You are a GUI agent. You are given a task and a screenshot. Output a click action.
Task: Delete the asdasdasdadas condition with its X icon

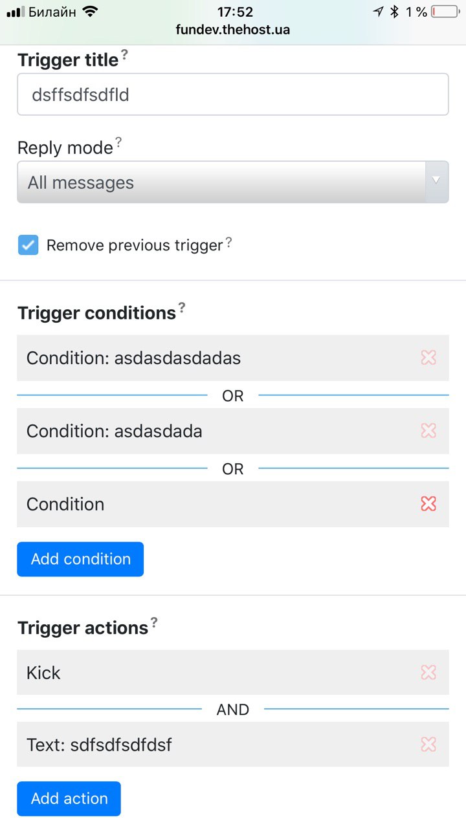tap(428, 357)
